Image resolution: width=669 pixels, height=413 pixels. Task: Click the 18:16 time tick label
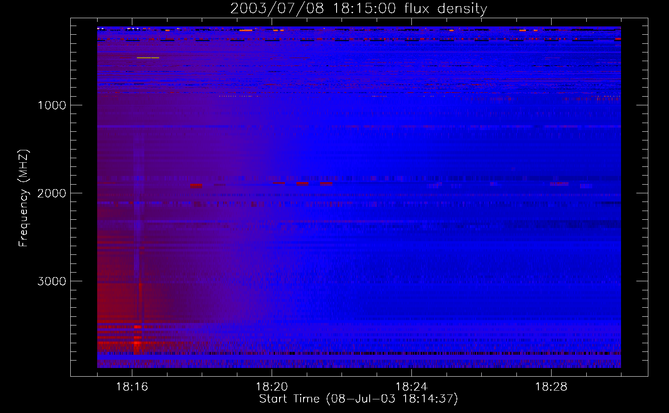[132, 387]
